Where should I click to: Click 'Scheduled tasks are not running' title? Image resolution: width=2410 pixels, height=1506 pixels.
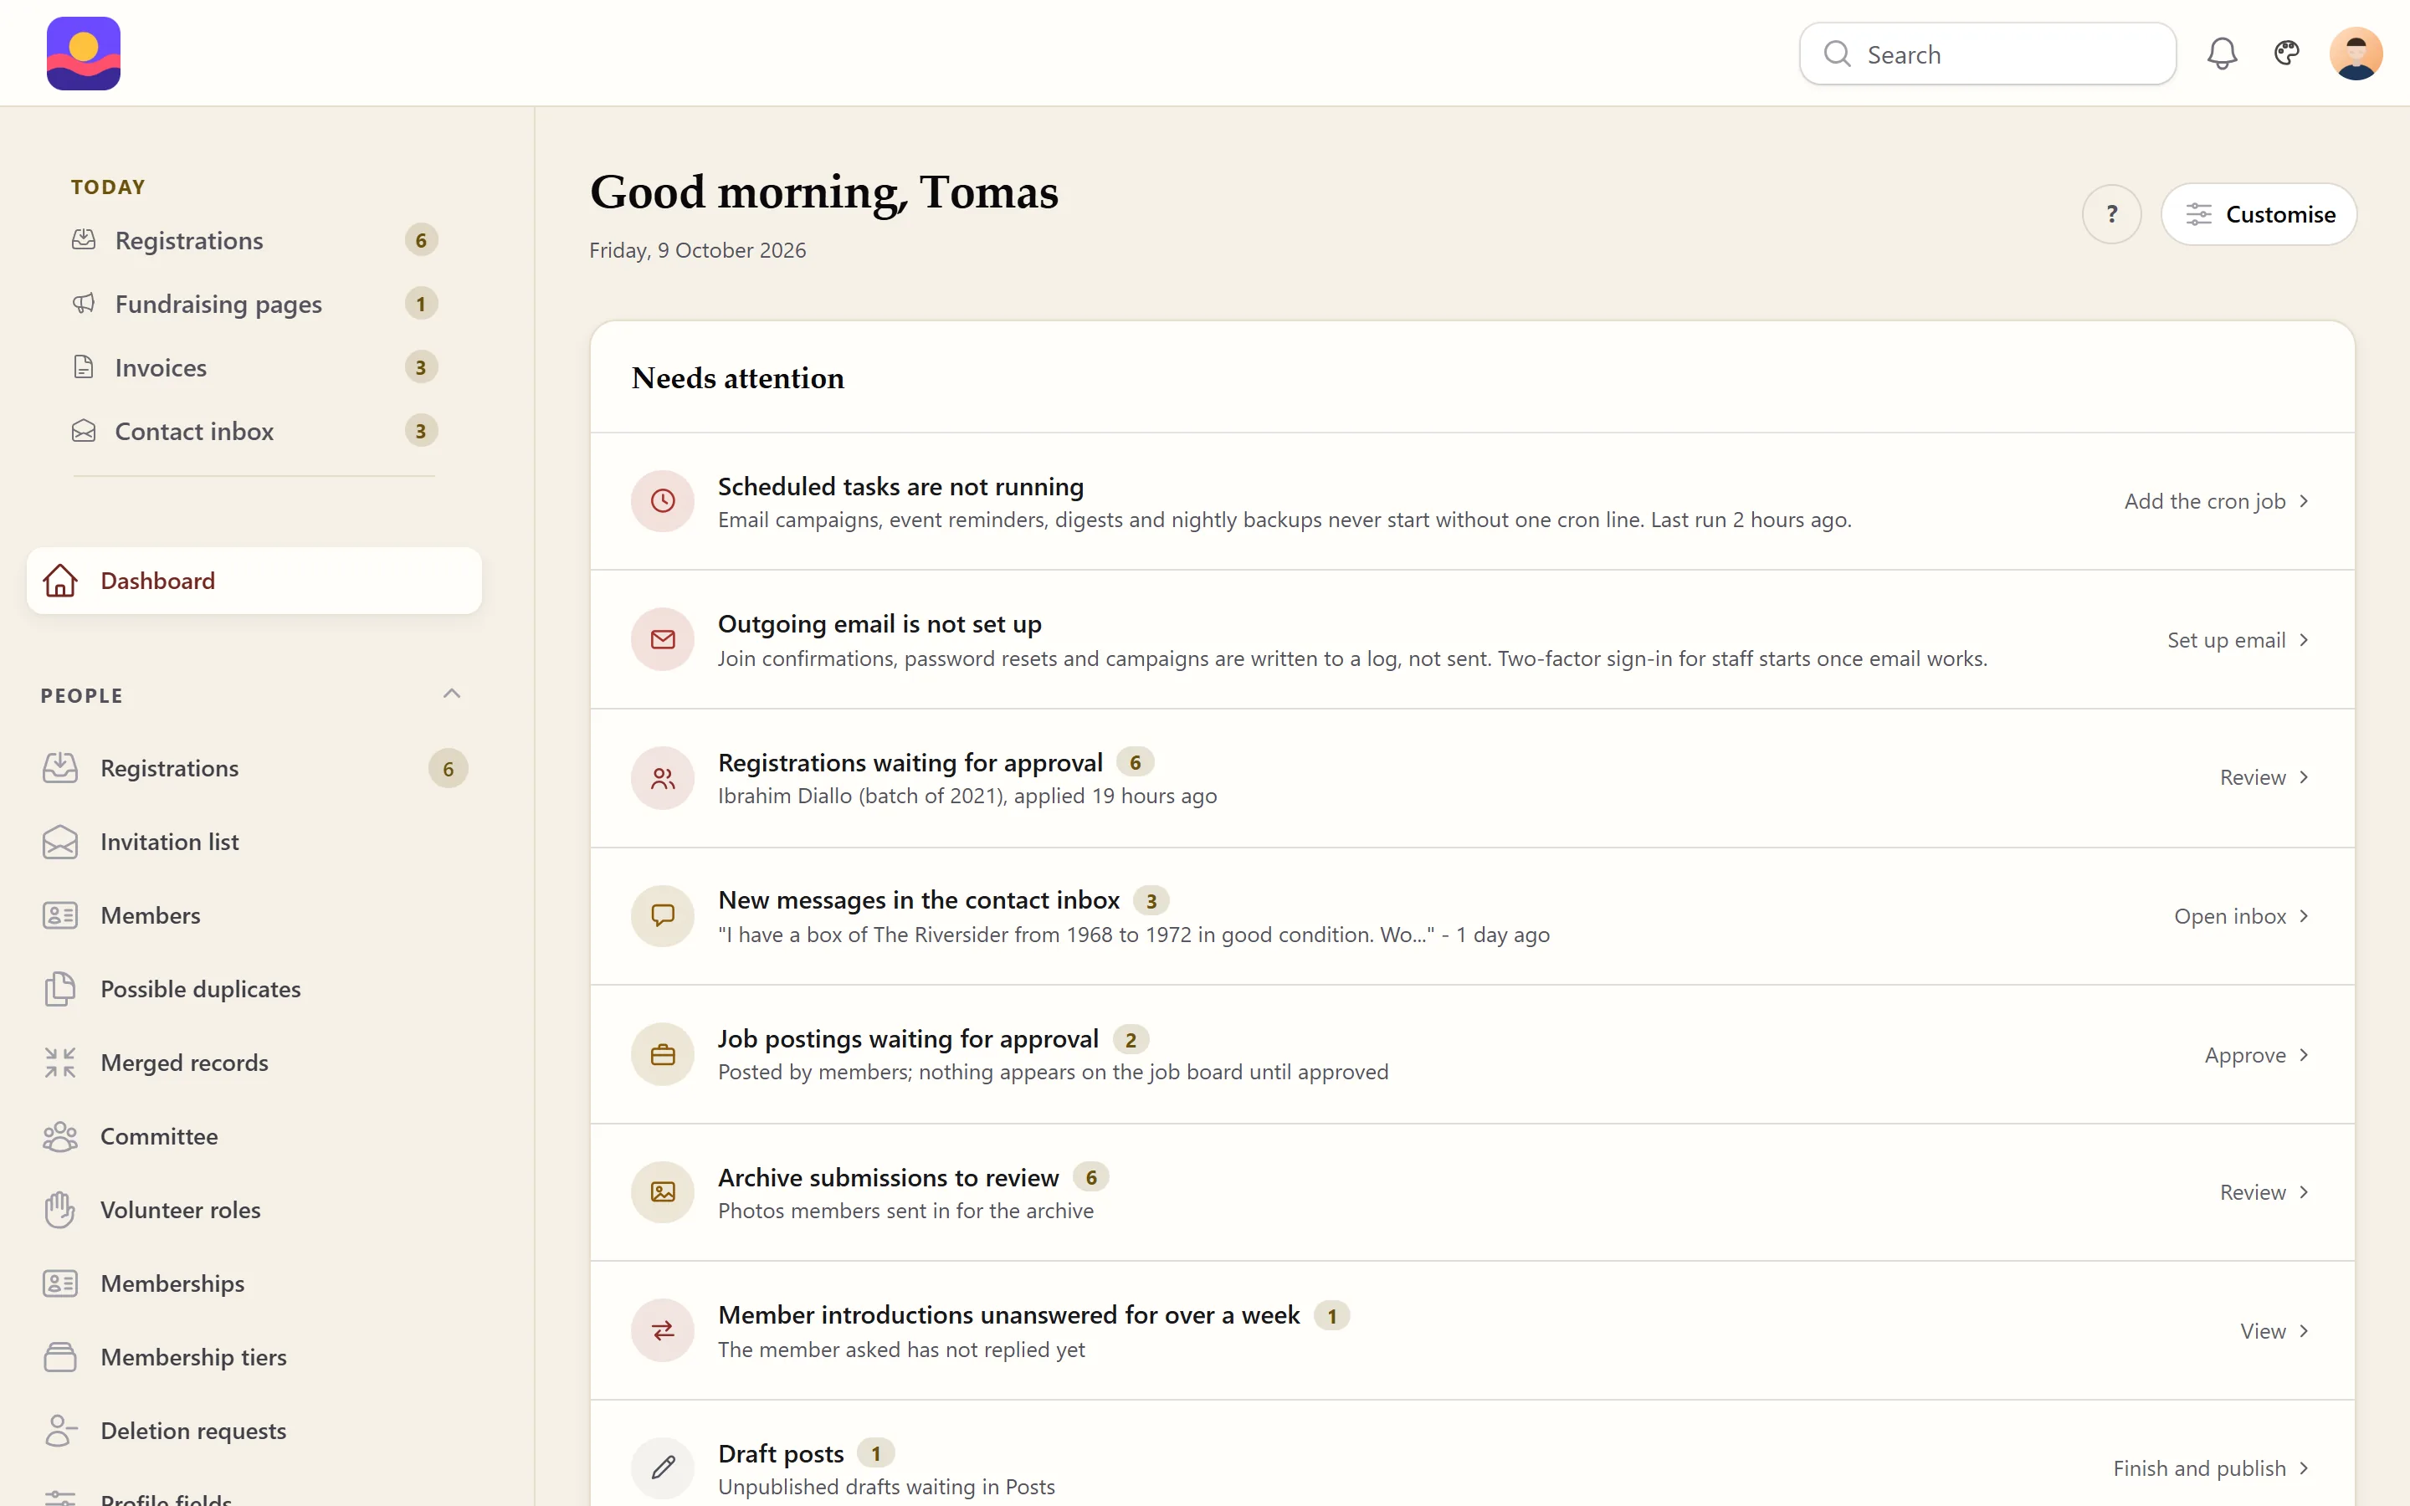900,486
